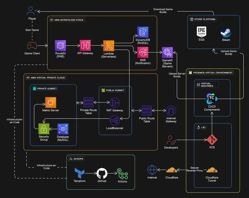Click the SNS Notification icon
Image resolution: width=249 pixels, height=198 pixels.
pos(143,52)
